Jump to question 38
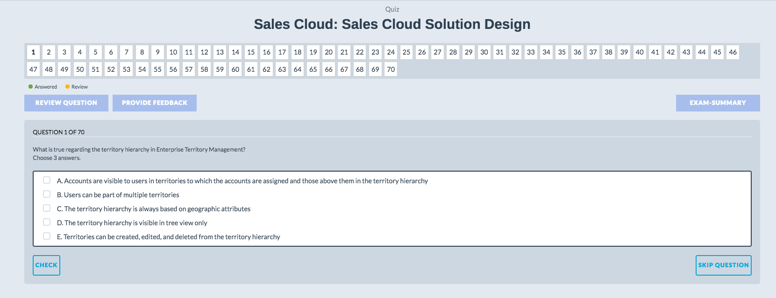The height and width of the screenshot is (298, 776). pos(609,52)
